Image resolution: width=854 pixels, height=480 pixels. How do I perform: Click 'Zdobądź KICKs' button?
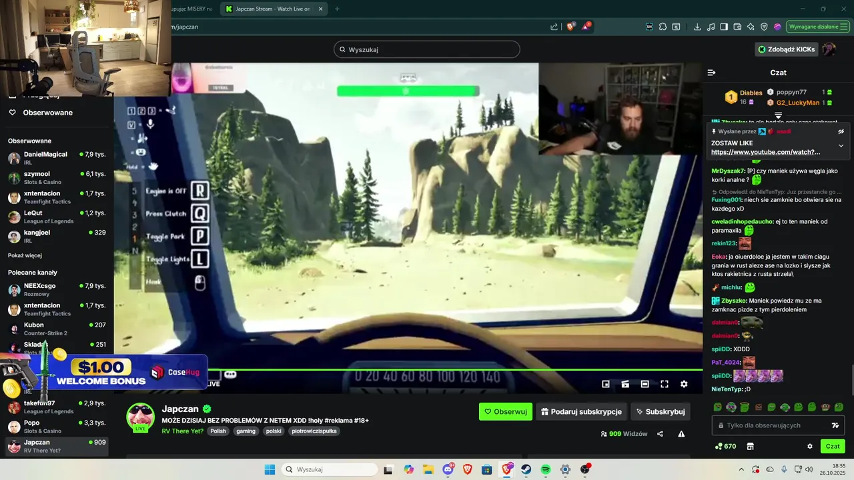tap(787, 49)
